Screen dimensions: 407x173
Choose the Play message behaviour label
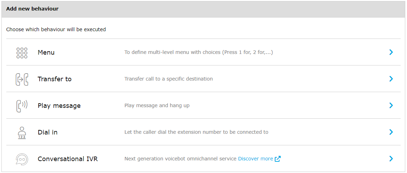[59, 106]
